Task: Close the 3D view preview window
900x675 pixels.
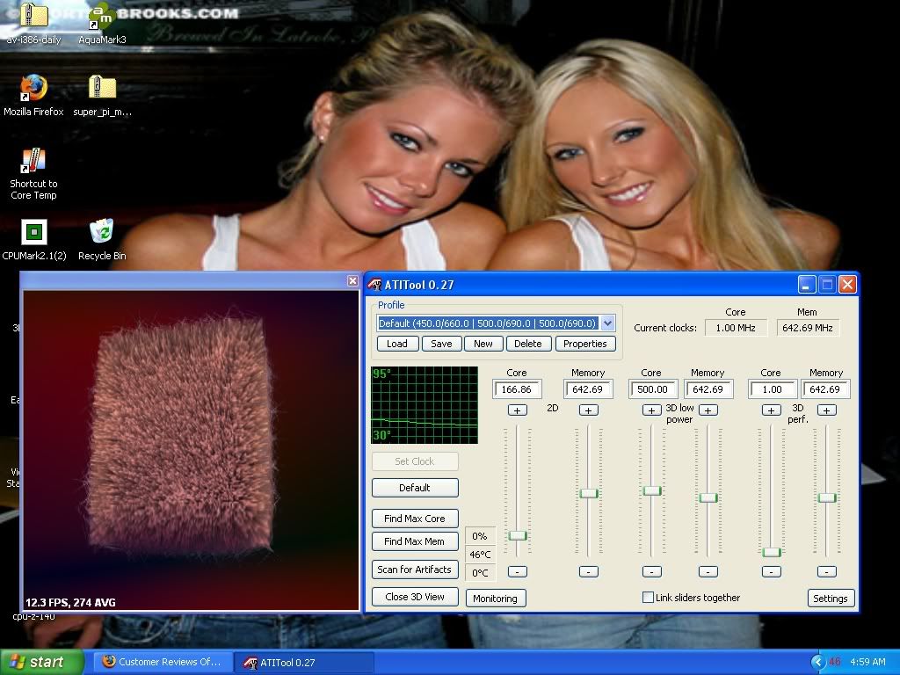Action: coord(352,281)
